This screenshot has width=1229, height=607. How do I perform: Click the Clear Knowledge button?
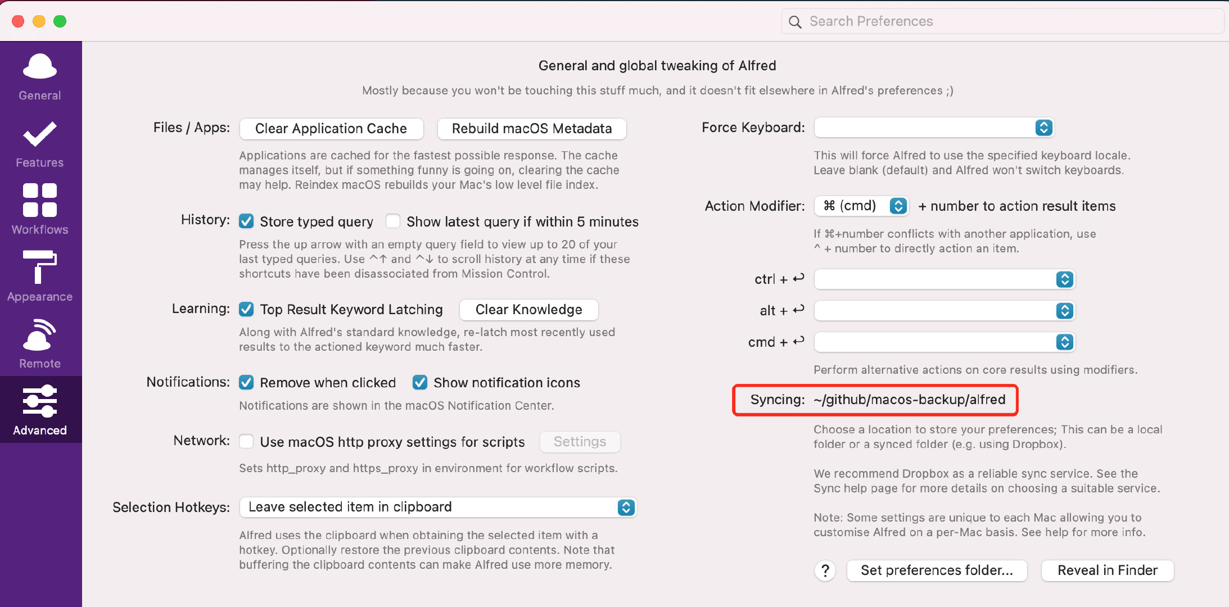coord(529,310)
